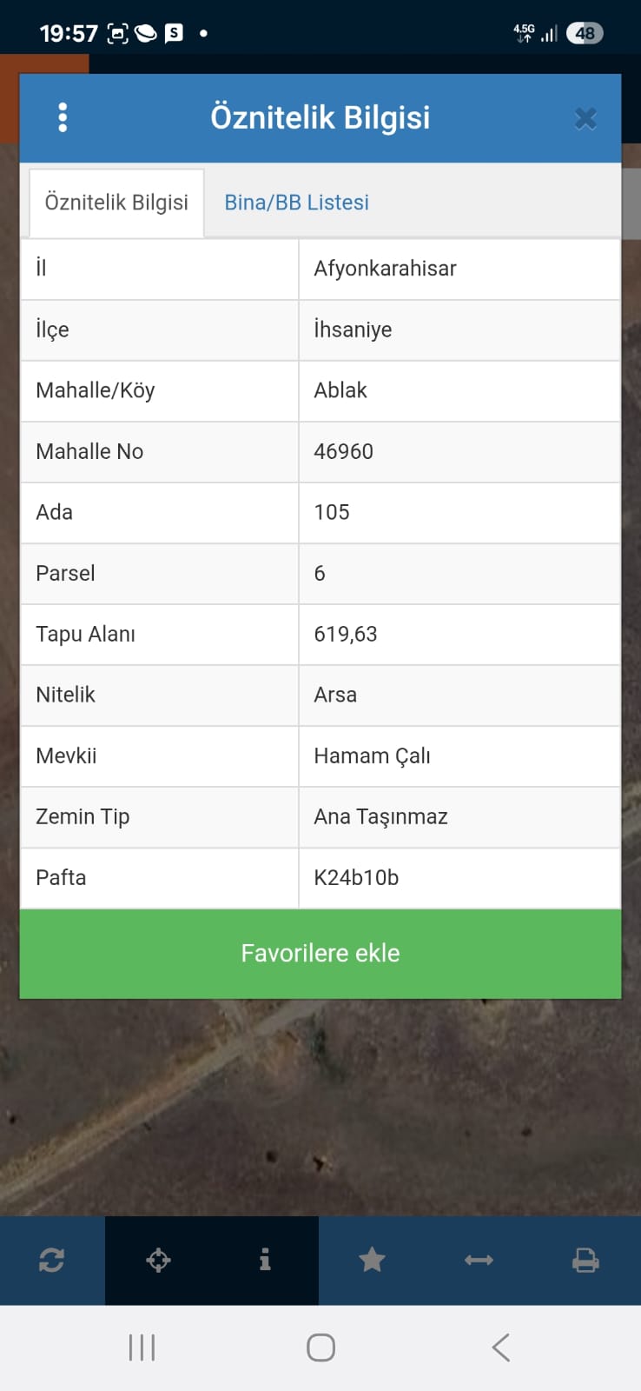This screenshot has height=1391, width=641.
Task: Select the crosshair locate tool
Action: (x=158, y=1260)
